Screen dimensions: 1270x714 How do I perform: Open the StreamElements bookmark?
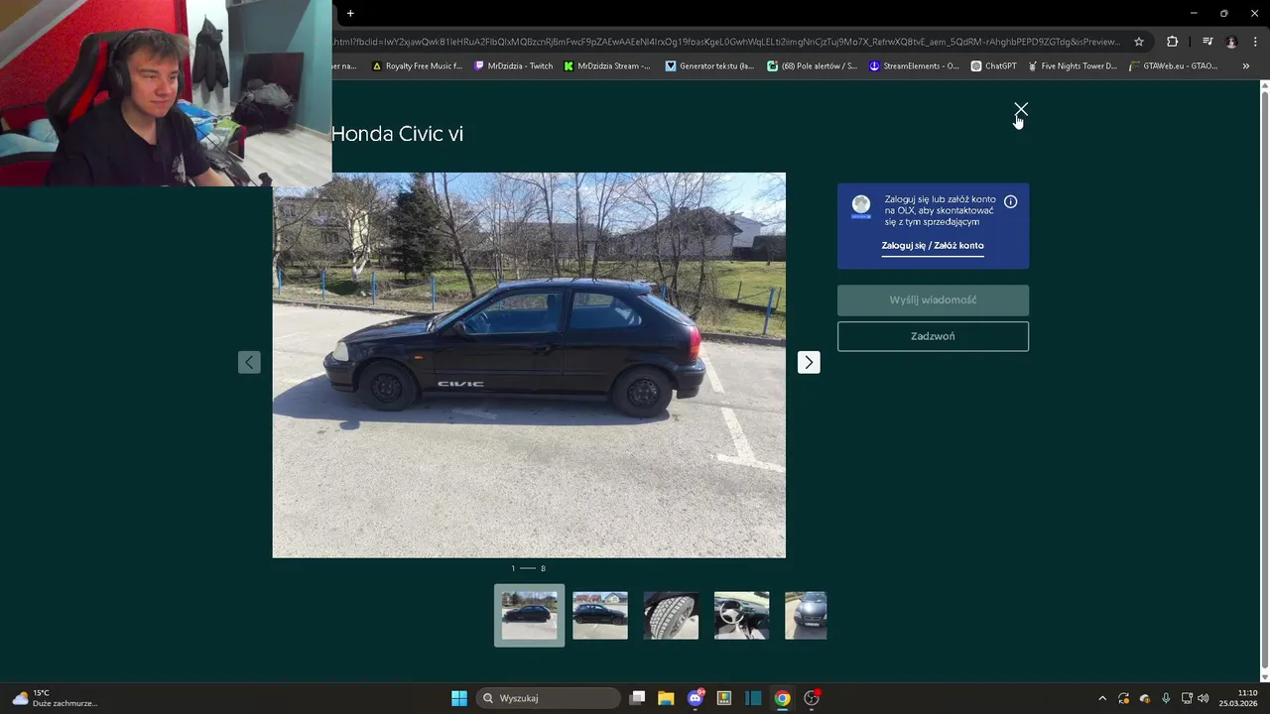(914, 66)
